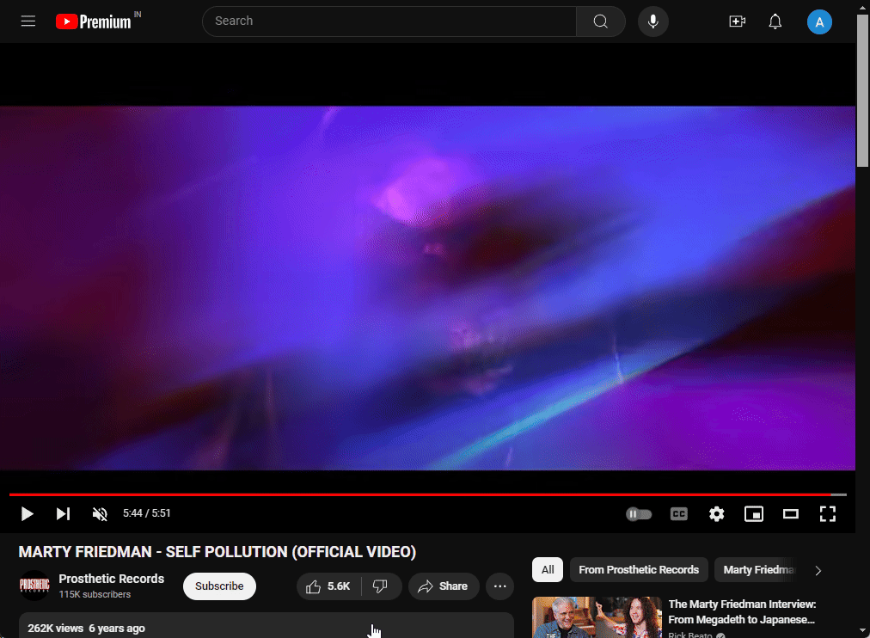Open notifications bell
This screenshot has height=638, width=870.
point(775,21)
